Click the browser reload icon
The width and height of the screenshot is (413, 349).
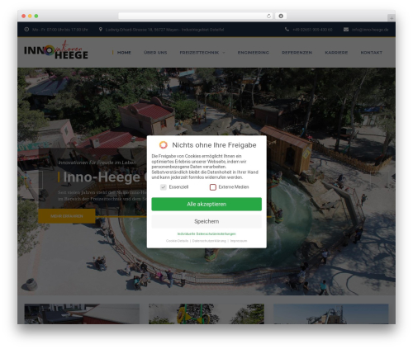click(268, 17)
